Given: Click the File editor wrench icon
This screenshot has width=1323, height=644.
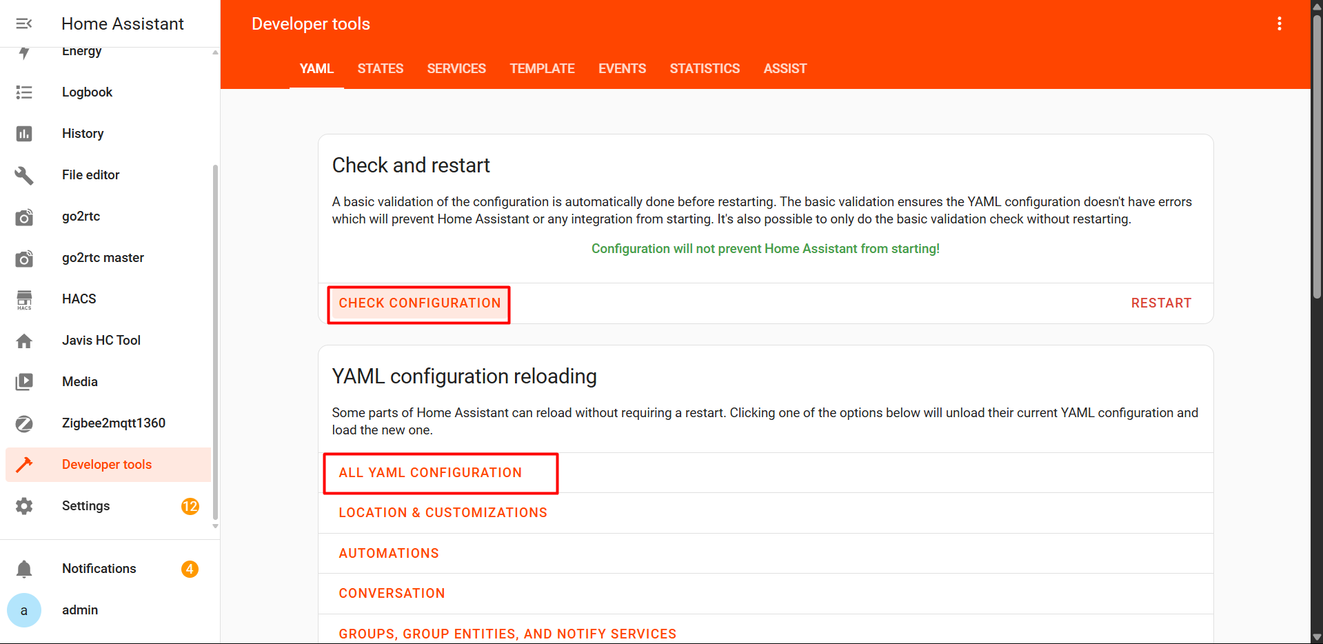Looking at the screenshot, I should [24, 175].
